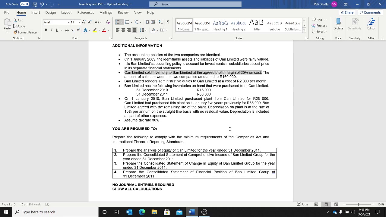Image resolution: width=386 pixels, height=217 pixels.
Task: Open the File menu
Action: 7,12
